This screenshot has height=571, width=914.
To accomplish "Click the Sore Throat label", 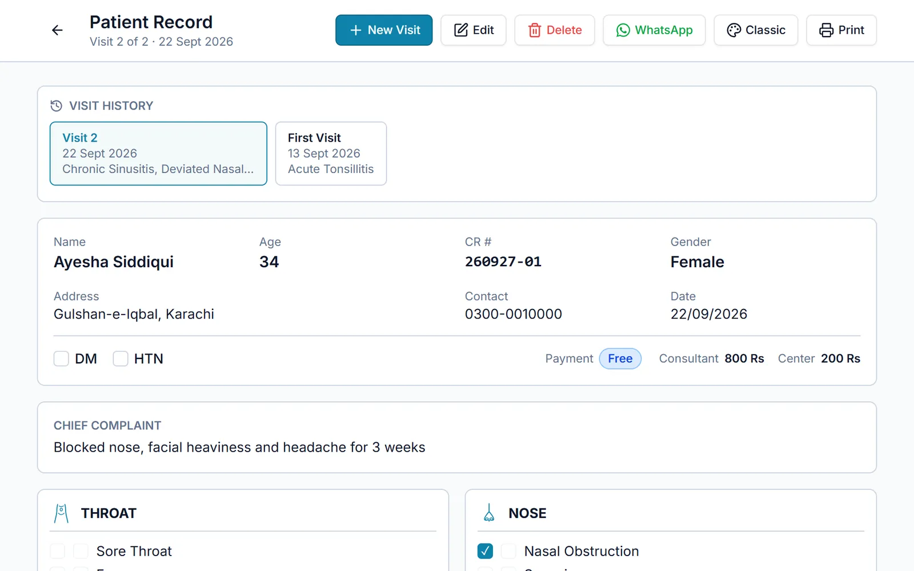I will pos(134,551).
